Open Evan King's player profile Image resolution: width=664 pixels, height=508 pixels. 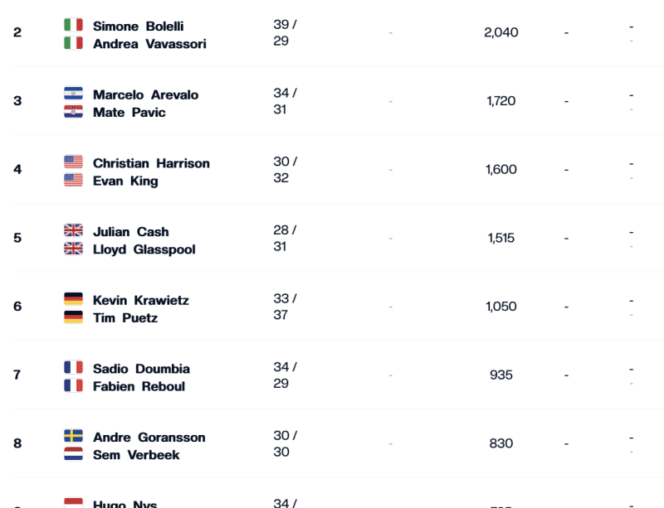[125, 181]
